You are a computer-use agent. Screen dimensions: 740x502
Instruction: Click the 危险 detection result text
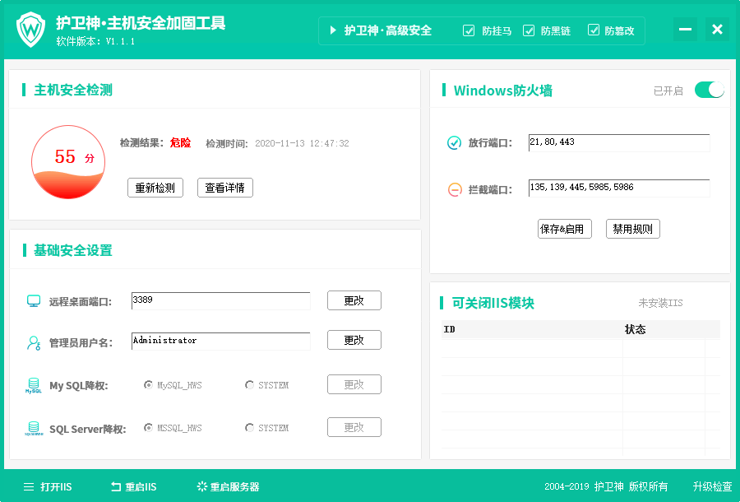coord(180,142)
